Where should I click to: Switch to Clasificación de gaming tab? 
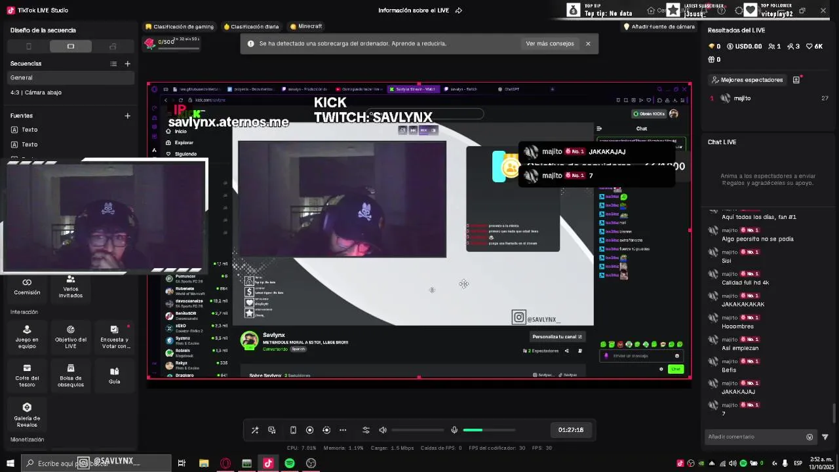(180, 27)
